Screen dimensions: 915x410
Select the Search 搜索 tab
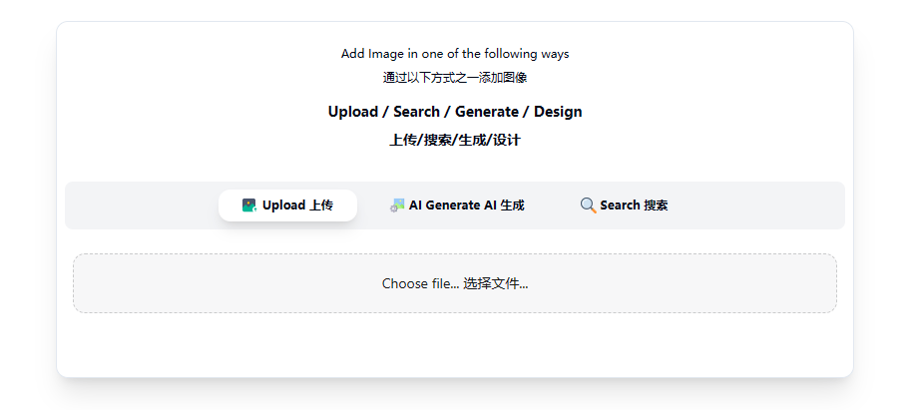pyautogui.click(x=624, y=205)
